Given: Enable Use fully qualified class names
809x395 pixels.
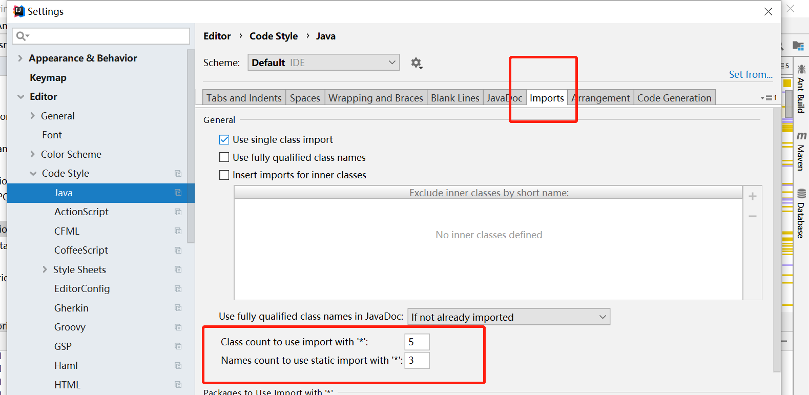Looking at the screenshot, I should [x=224, y=157].
